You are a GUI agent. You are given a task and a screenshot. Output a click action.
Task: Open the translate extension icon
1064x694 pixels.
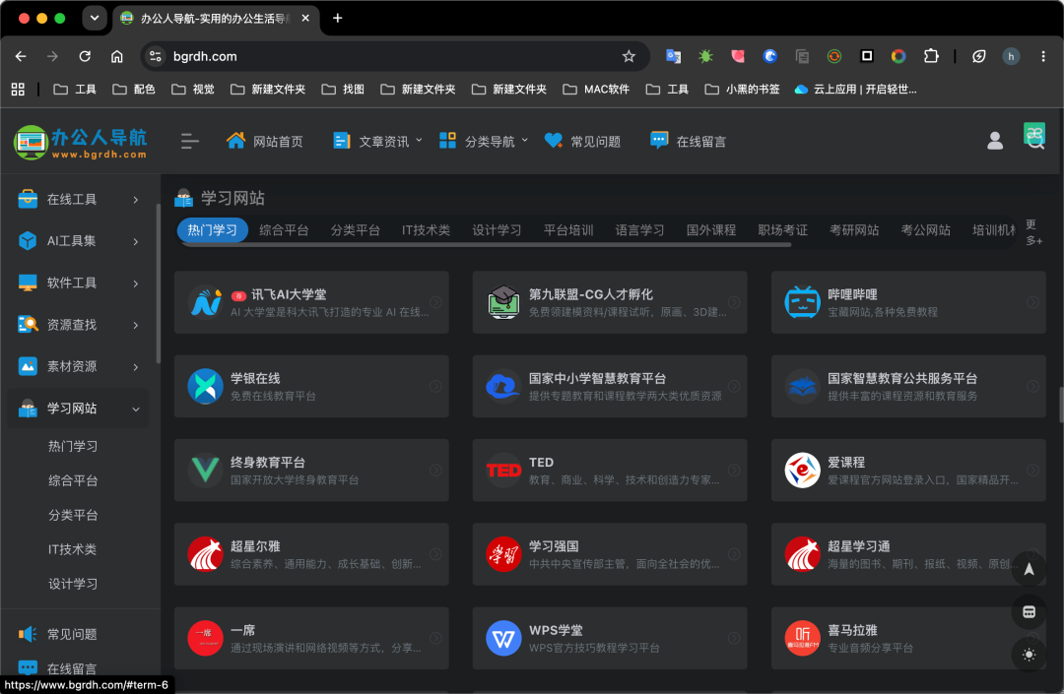[x=673, y=56]
